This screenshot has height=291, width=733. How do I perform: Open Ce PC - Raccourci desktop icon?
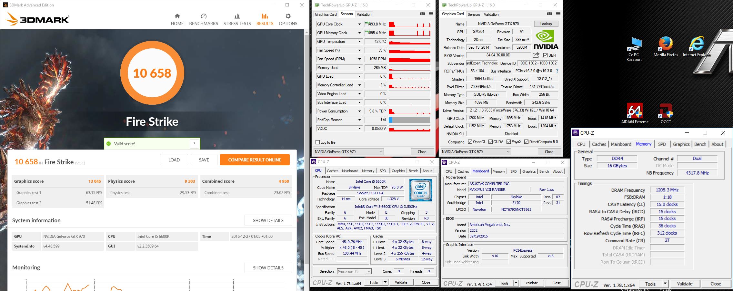tap(635, 49)
